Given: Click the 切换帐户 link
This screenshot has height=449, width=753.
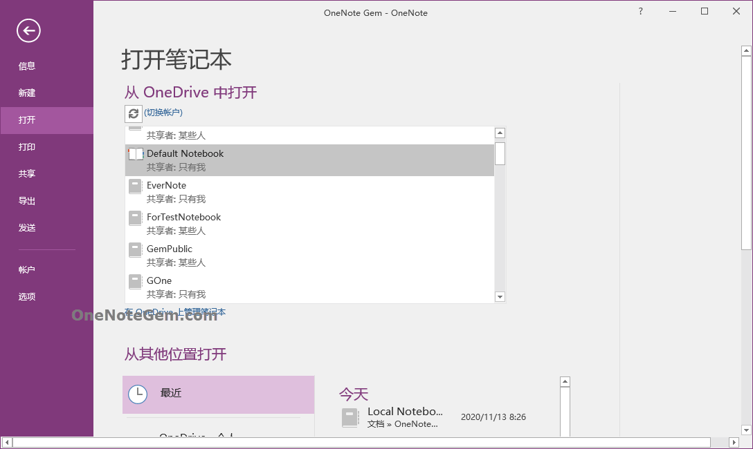Looking at the screenshot, I should [x=163, y=112].
